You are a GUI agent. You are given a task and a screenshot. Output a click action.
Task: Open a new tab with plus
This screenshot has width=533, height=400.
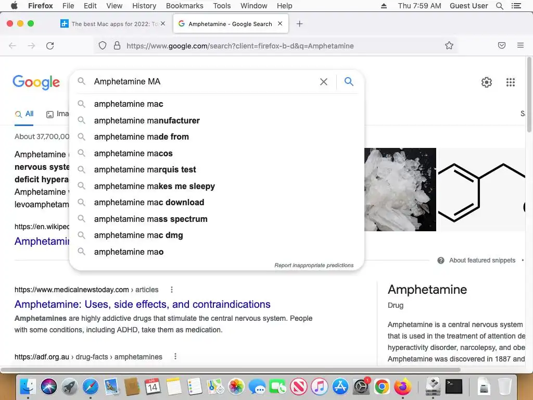[299, 24]
